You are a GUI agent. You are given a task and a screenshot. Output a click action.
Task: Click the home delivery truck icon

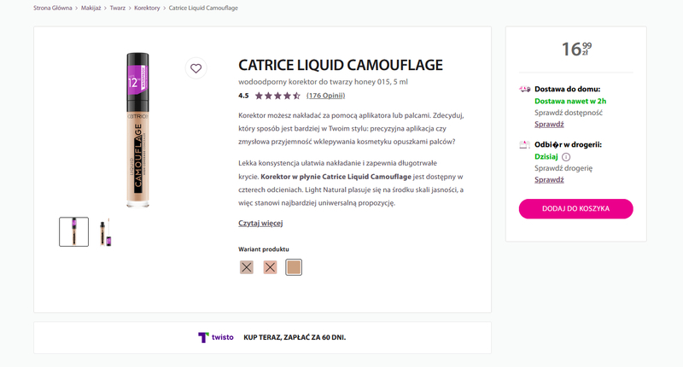point(524,90)
